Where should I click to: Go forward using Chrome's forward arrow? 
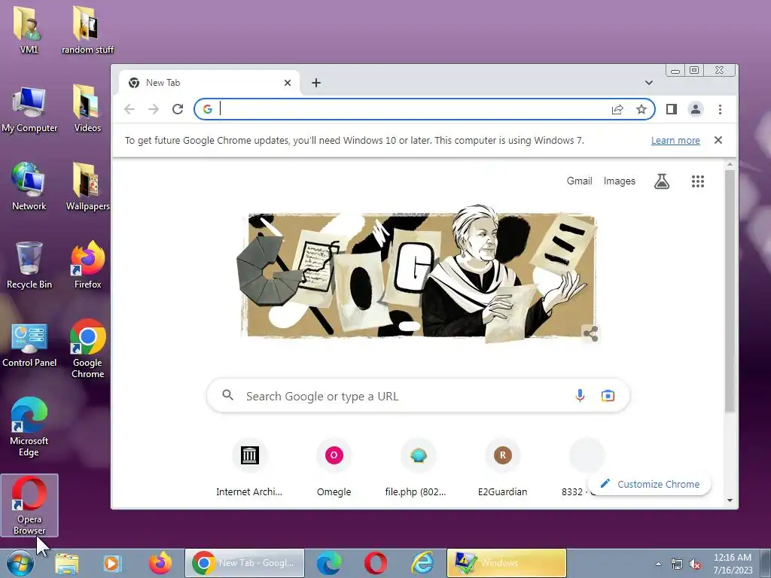tap(154, 109)
